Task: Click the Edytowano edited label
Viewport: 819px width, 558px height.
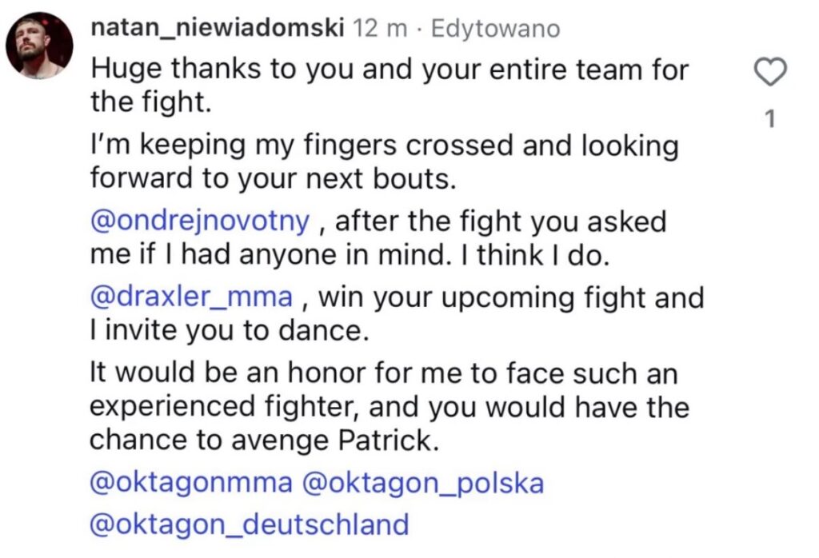Action: click(x=495, y=29)
